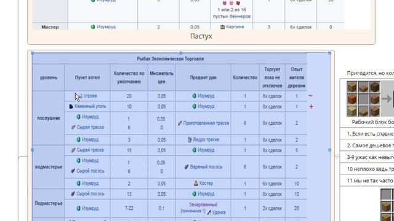Open Изумруд link in Каменный уголь row
Image resolution: width=394 pixels, height=221 pixels.
(x=206, y=106)
